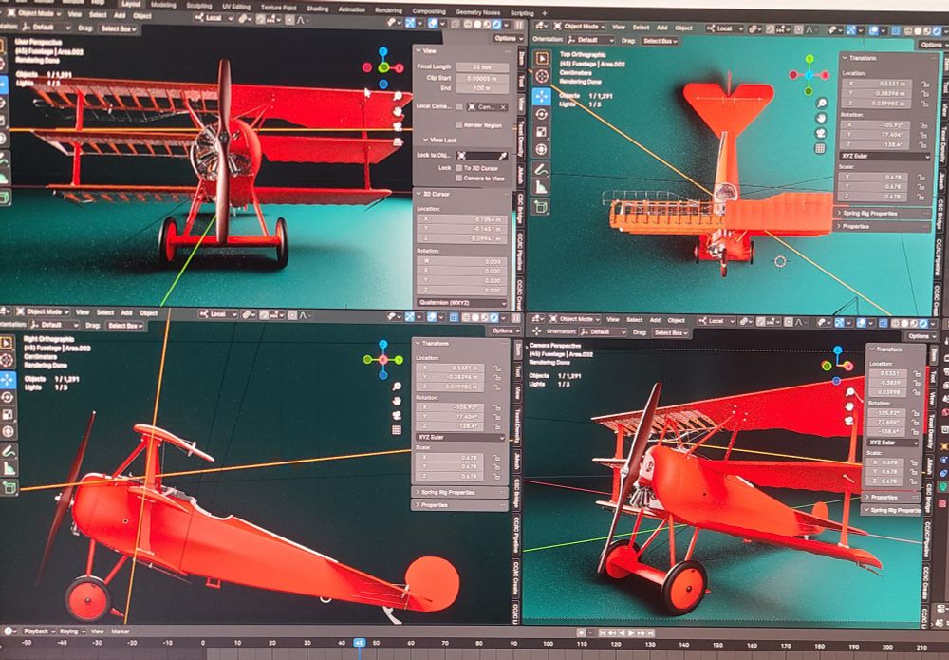Screen dimensions: 949x660
Task: Open the Marker menu in timeline
Action: coord(121,631)
